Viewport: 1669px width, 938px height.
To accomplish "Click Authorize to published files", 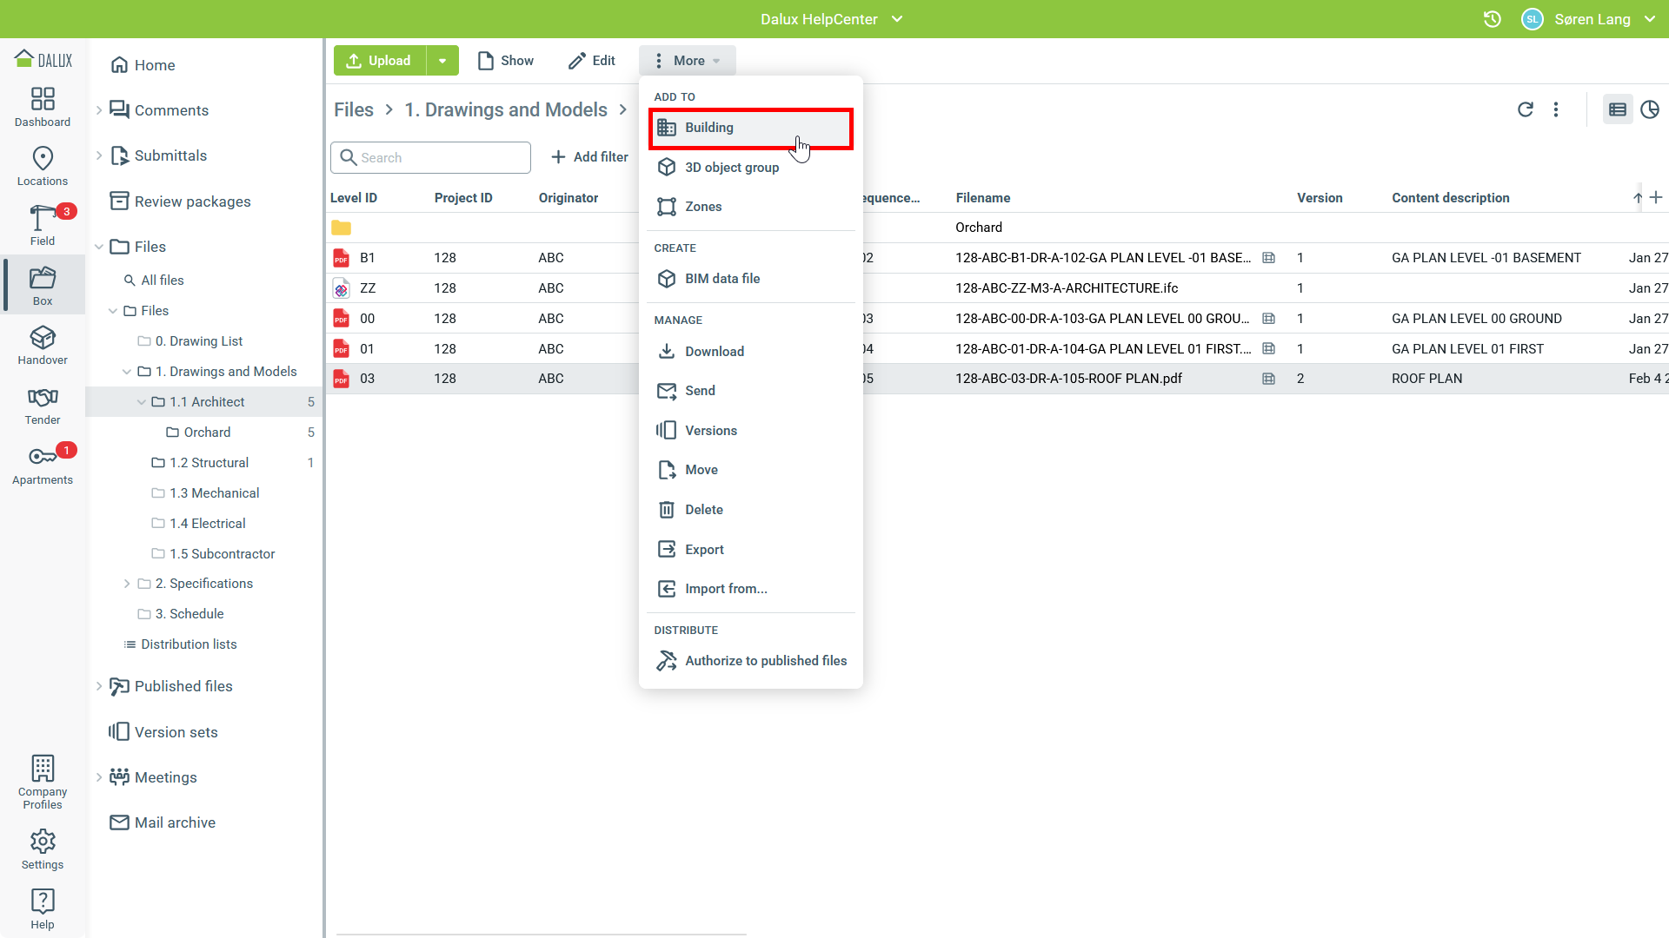I will coord(765,661).
